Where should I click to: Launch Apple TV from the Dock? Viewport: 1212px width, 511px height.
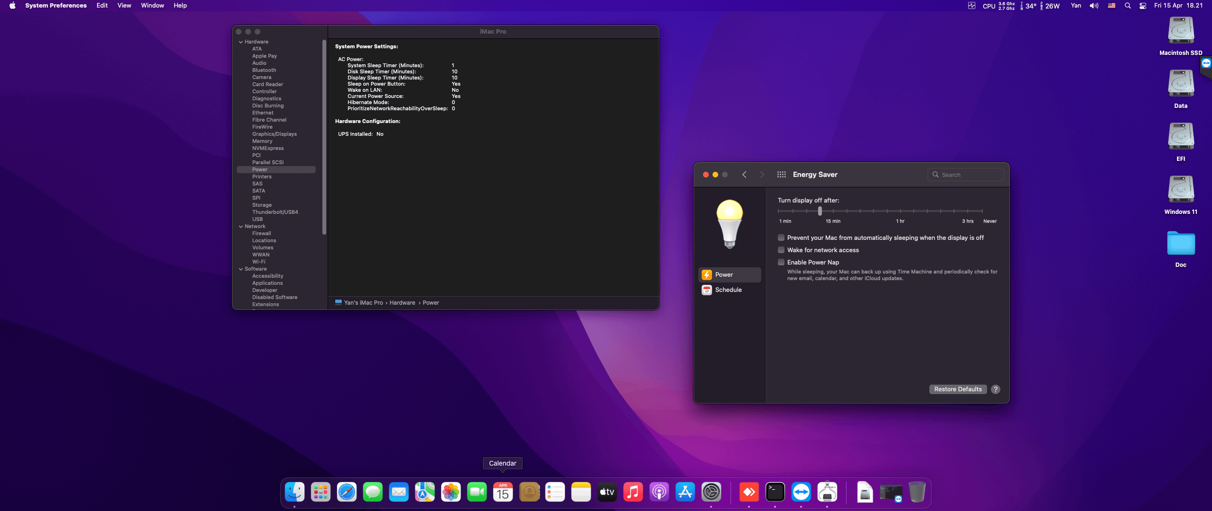tap(607, 492)
